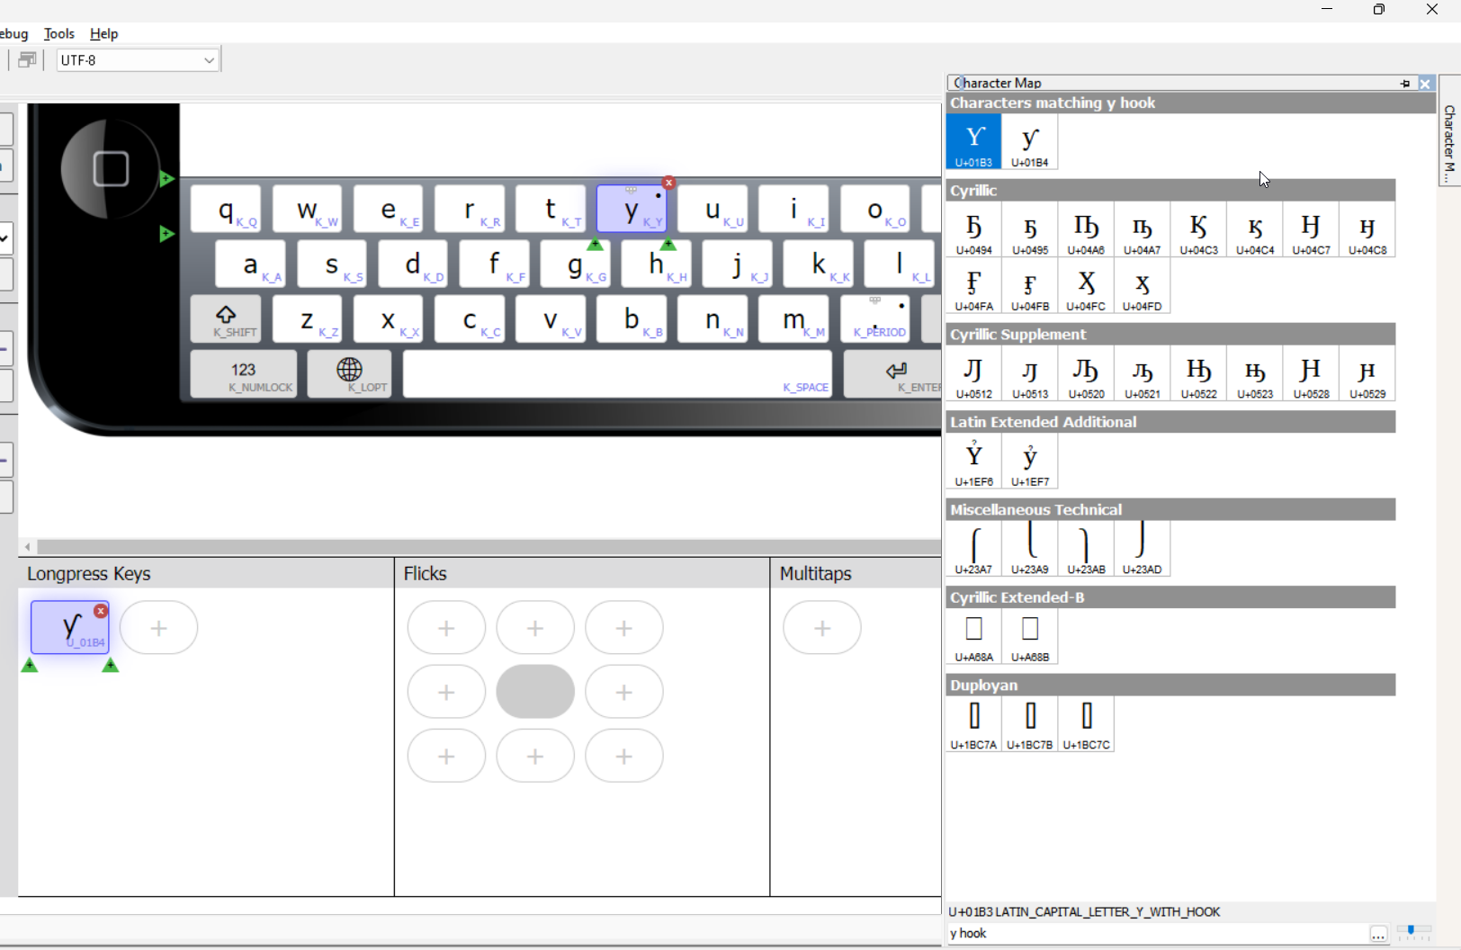The height and width of the screenshot is (950, 1461).
Task: Click the 123 K_NUMLOCK key
Action: 244,374
